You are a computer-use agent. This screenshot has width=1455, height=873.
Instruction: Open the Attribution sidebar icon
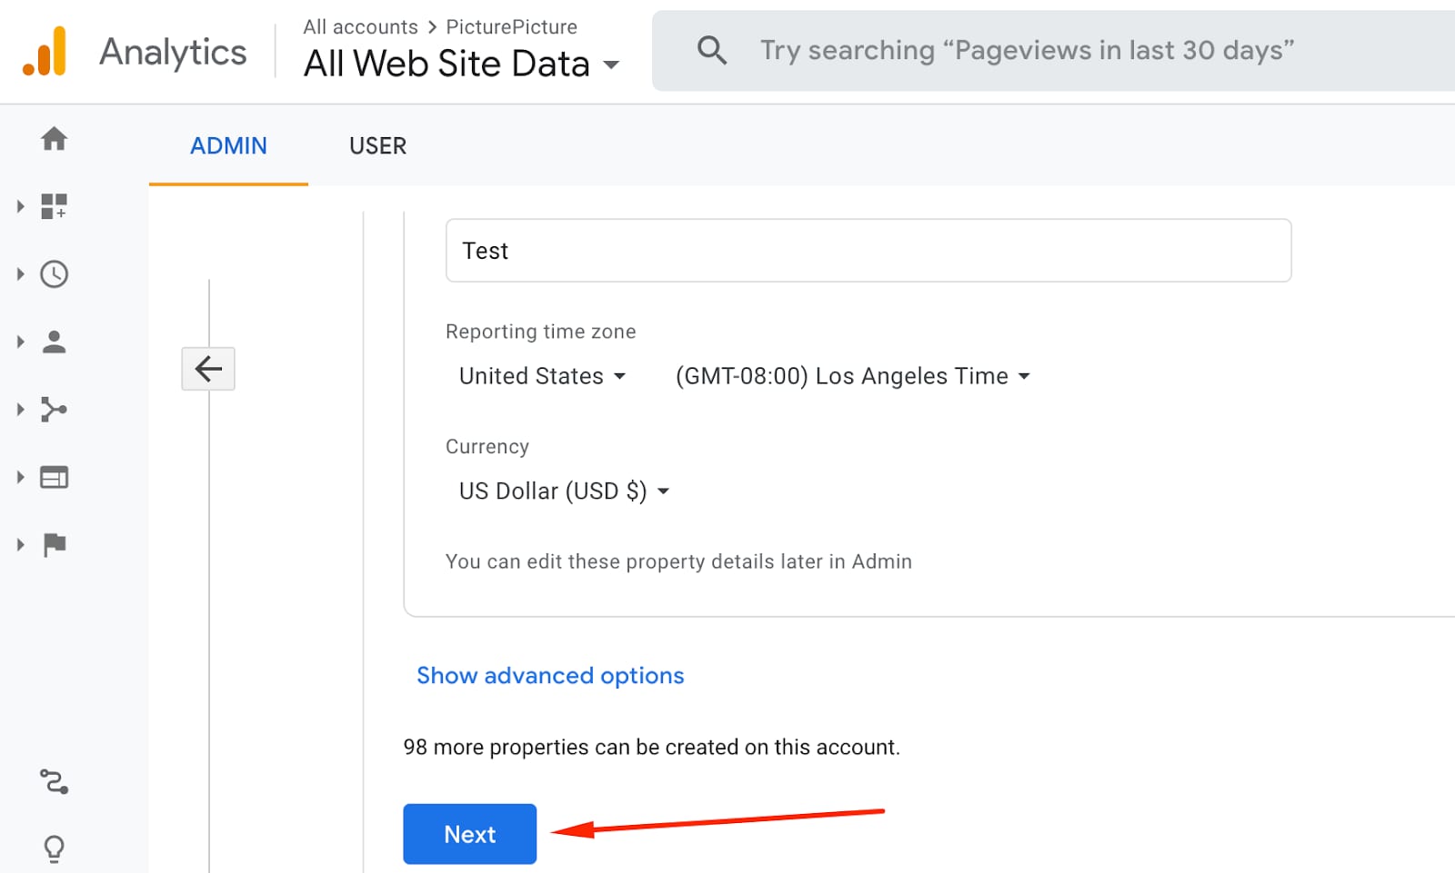[x=55, y=781]
